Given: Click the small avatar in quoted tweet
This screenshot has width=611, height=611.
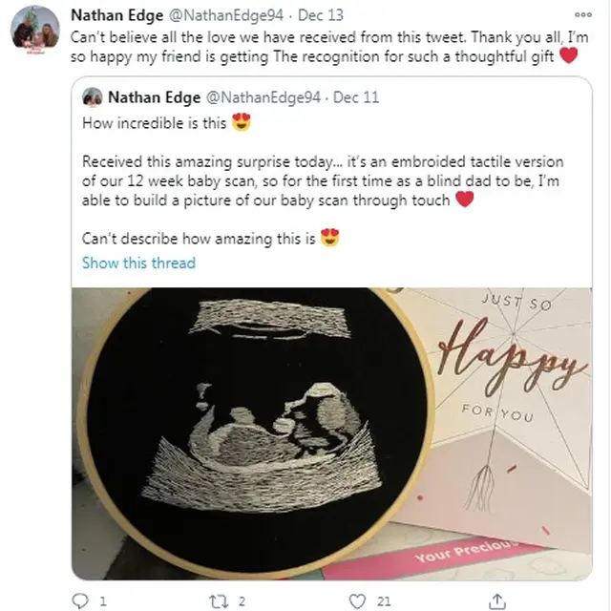Looking at the screenshot, I should 93,97.
